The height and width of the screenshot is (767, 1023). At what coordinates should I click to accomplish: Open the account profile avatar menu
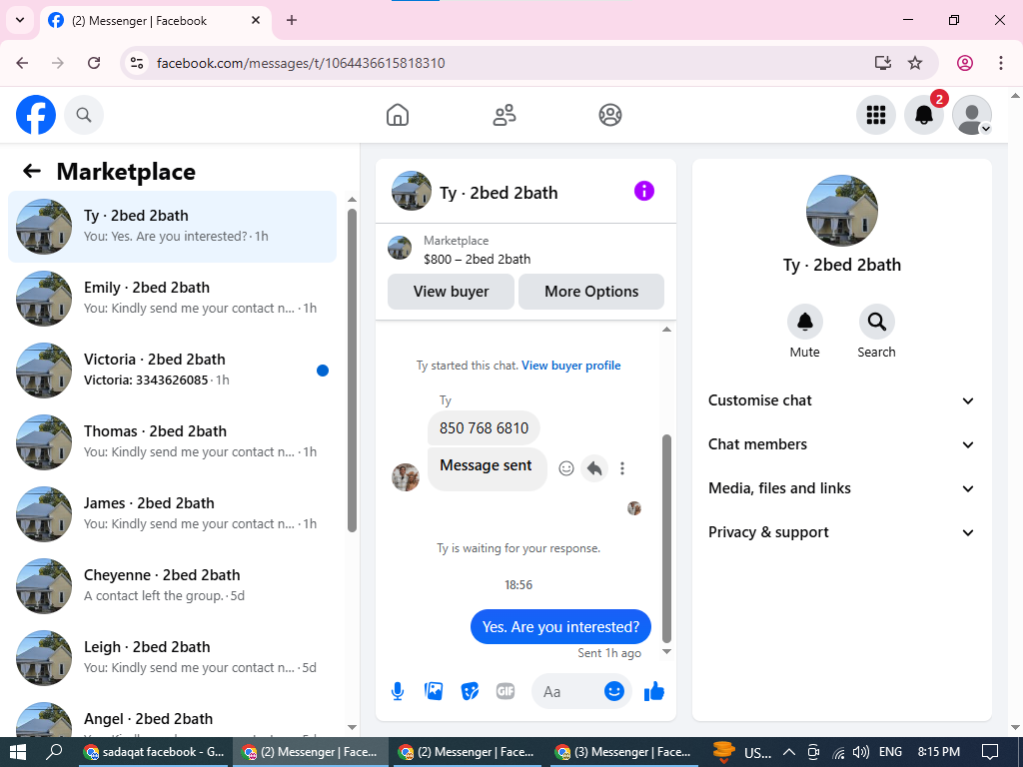[x=972, y=115]
